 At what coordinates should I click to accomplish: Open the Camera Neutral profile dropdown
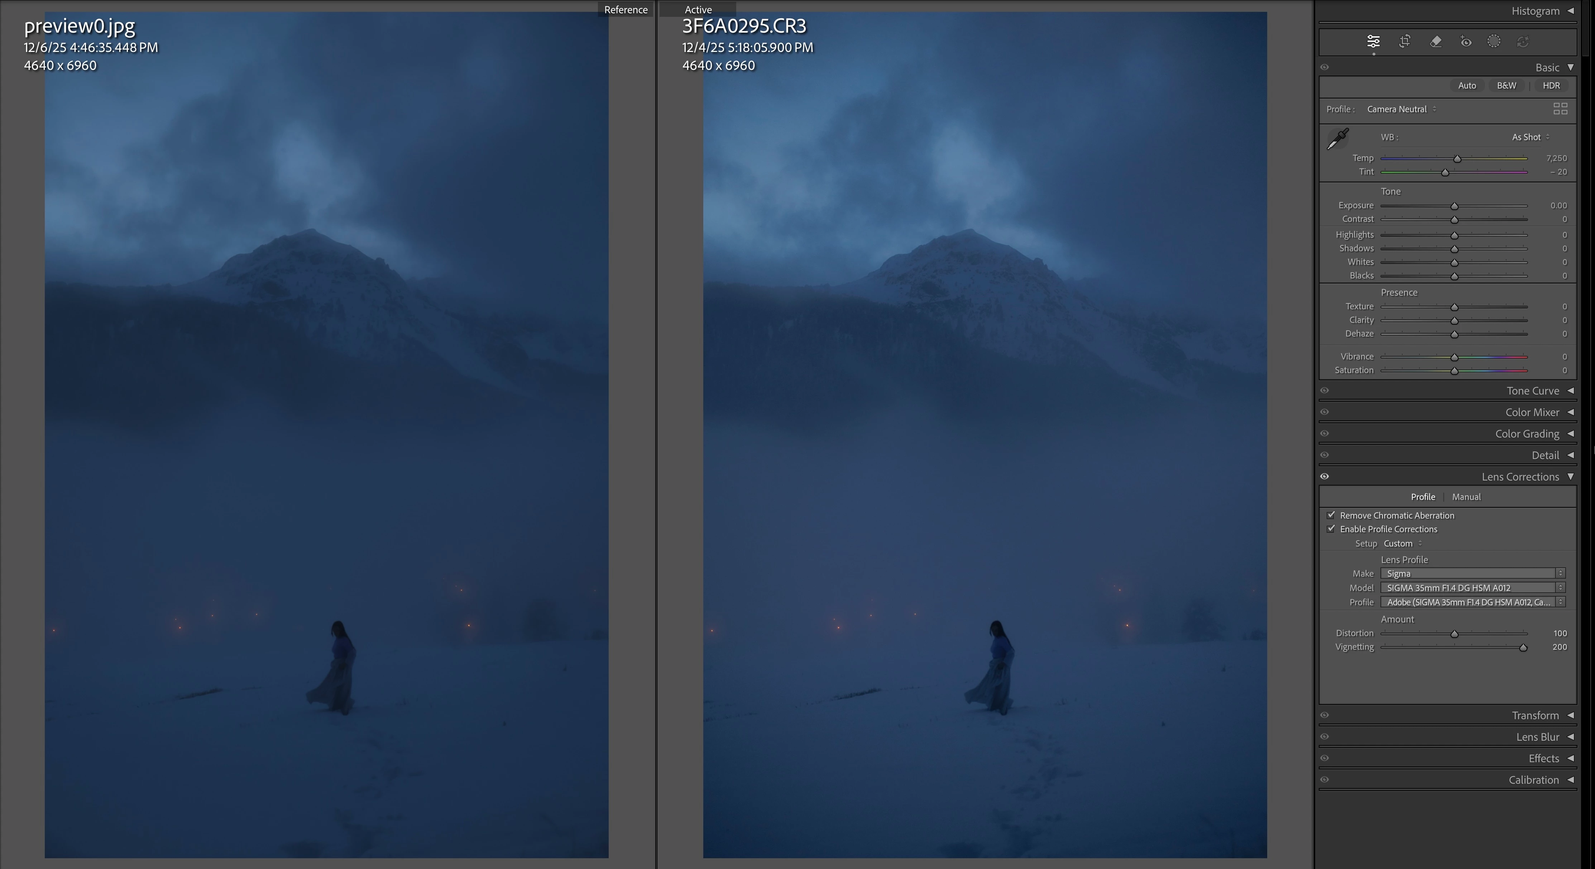(x=1401, y=109)
